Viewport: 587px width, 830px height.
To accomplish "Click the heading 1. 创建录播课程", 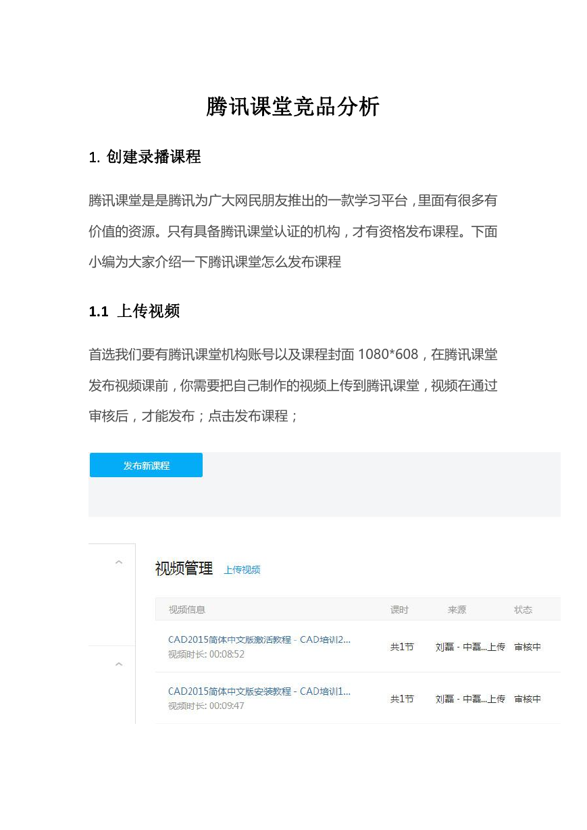I will click(x=145, y=157).
